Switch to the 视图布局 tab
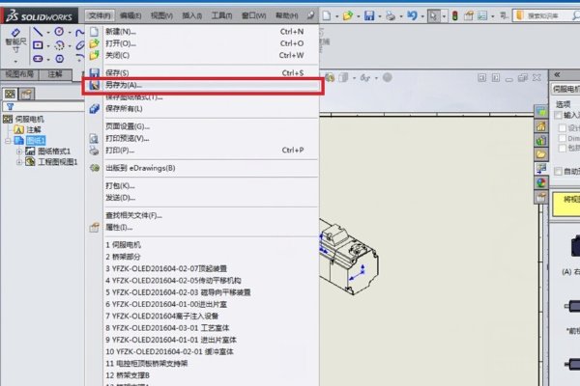The height and width of the screenshot is (386, 580). tap(19, 74)
